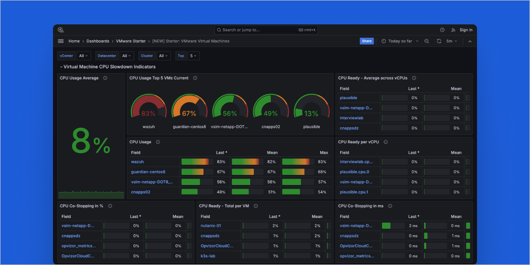Click the Grafana logo icon
Viewport: 530px width, 265px height.
tap(61, 30)
